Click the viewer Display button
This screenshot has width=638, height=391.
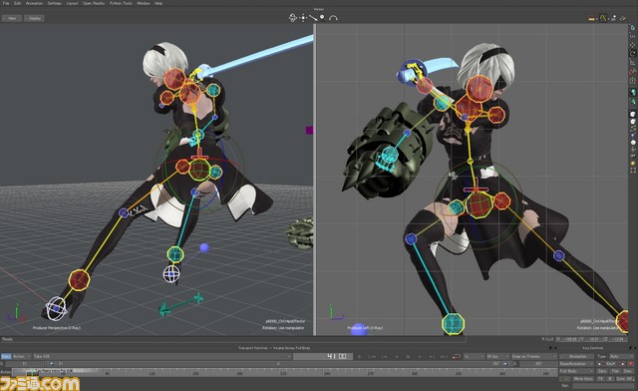click(34, 18)
